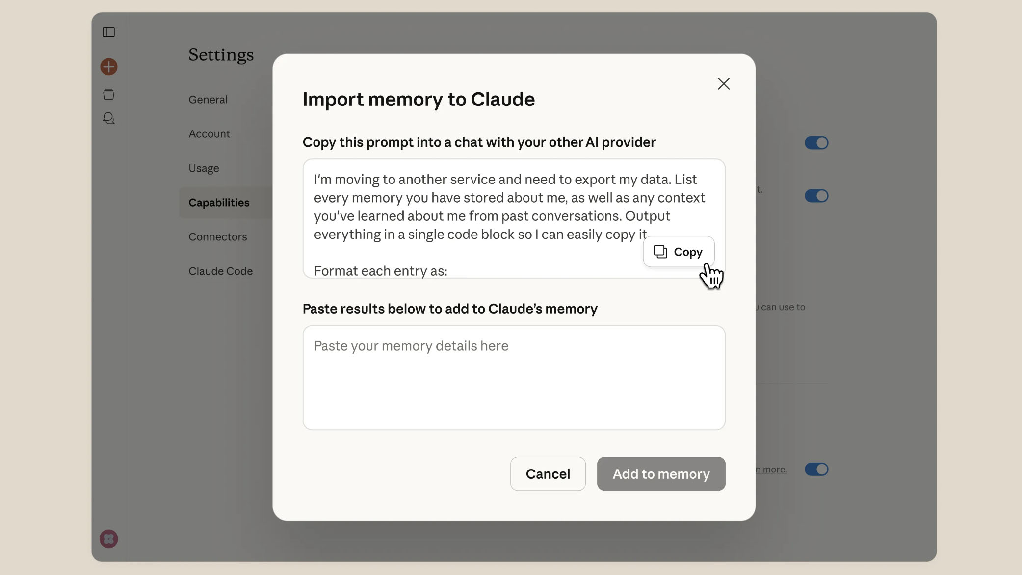Click the profile avatar icon at bottom left
Viewport: 1022px width, 575px height.
pos(108,538)
